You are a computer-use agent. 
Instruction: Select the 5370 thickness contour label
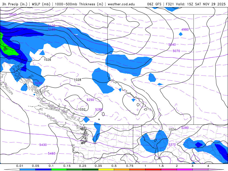coord(172,144)
